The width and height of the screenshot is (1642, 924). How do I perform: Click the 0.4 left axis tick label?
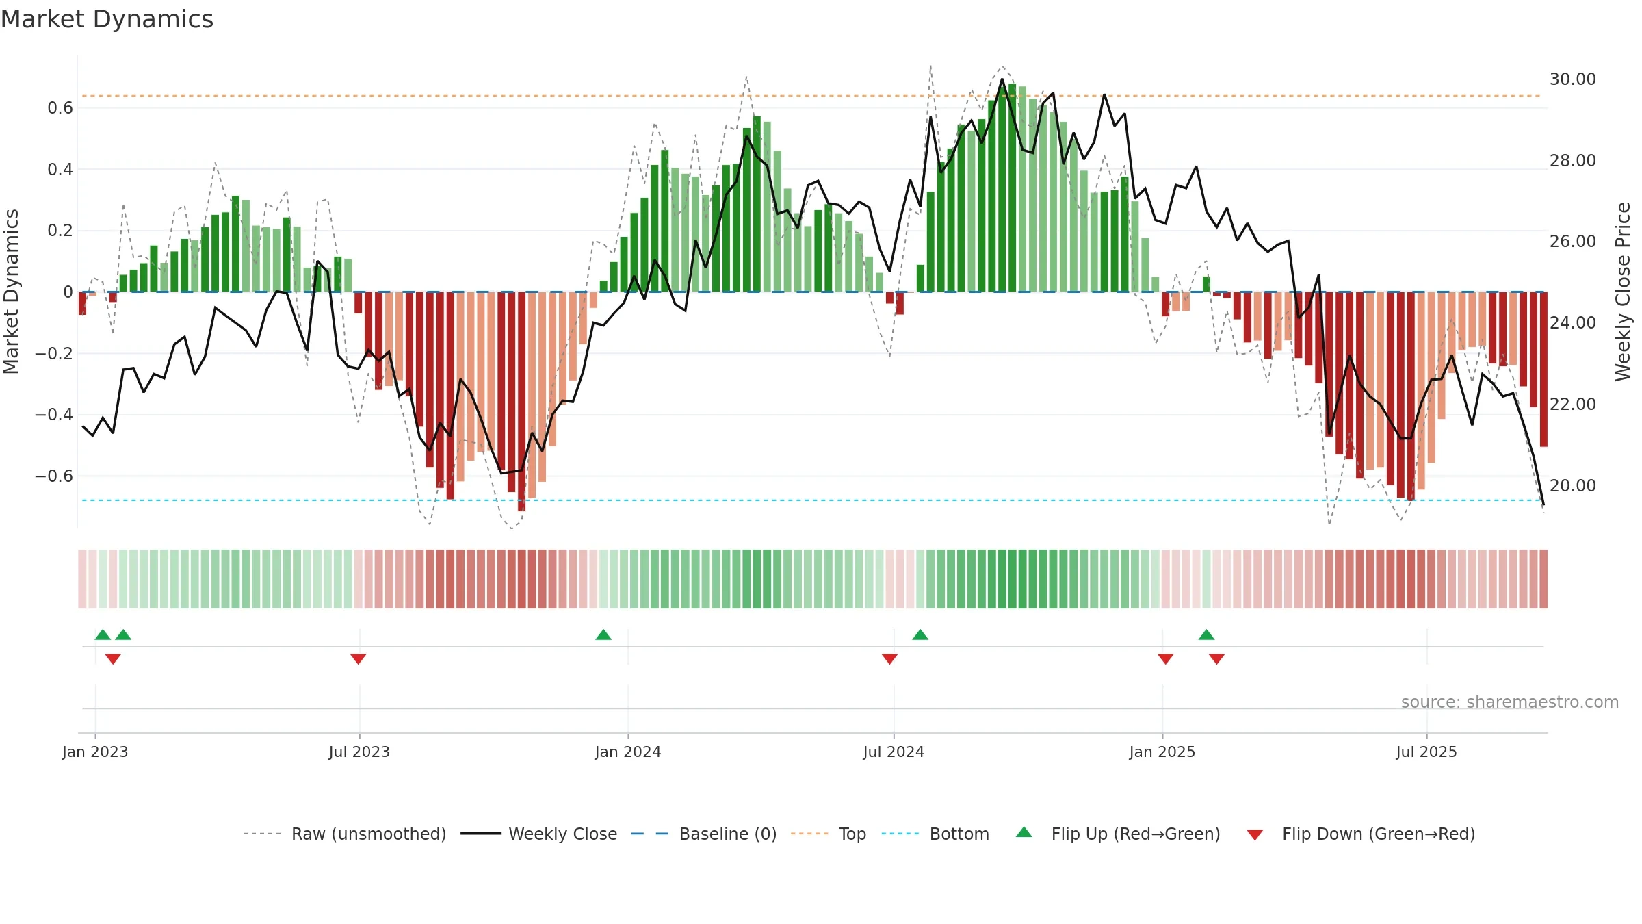60,169
